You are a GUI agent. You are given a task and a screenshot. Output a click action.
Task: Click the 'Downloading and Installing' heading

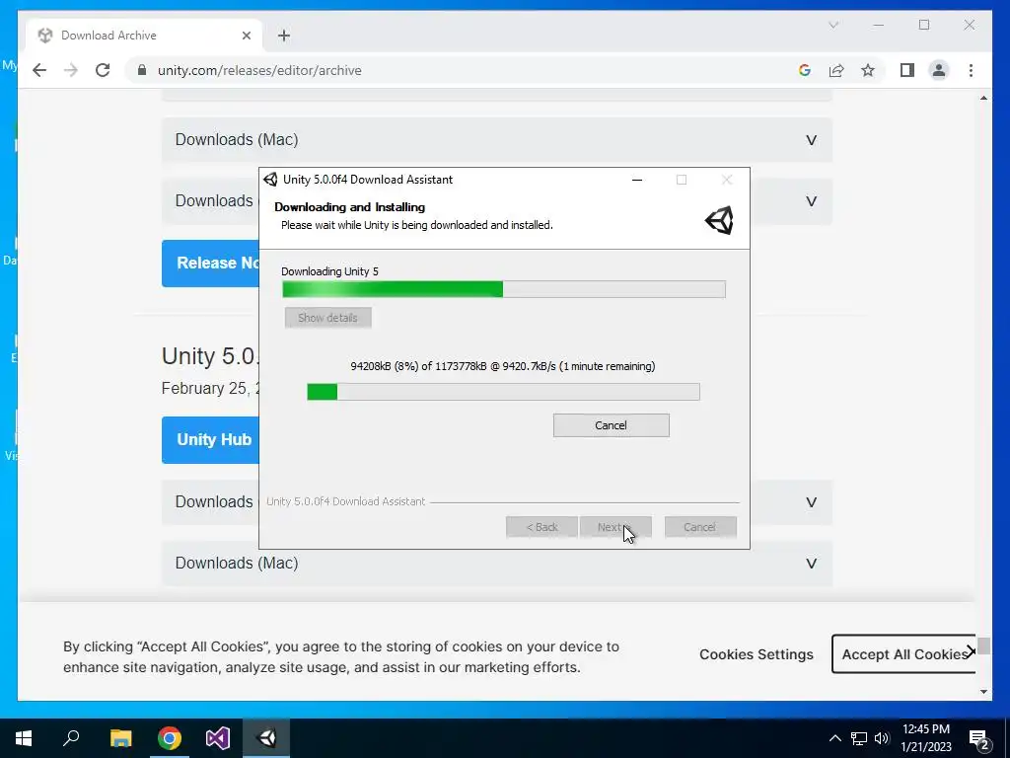(350, 207)
